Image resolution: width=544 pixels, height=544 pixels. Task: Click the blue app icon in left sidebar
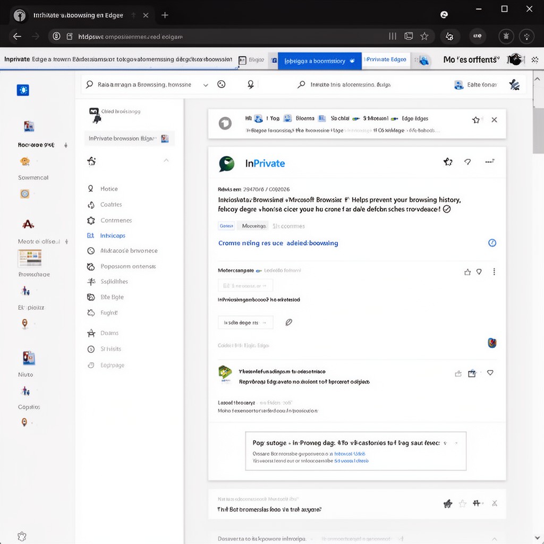tap(23, 90)
